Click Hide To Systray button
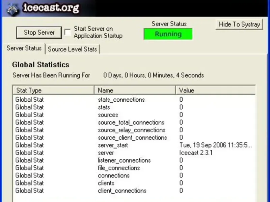This screenshot has height=202, width=270. (x=239, y=24)
